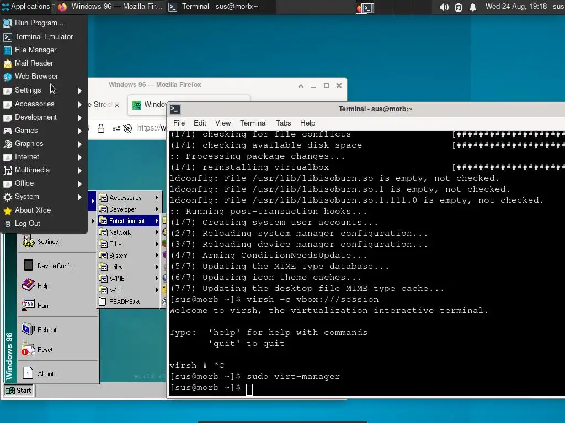Open System folder in Windows 96 Programs
This screenshot has height=423, width=565.
click(x=129, y=256)
